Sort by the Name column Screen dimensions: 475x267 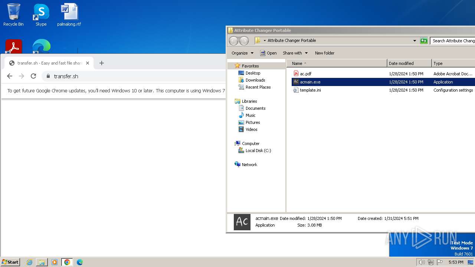click(x=337, y=63)
